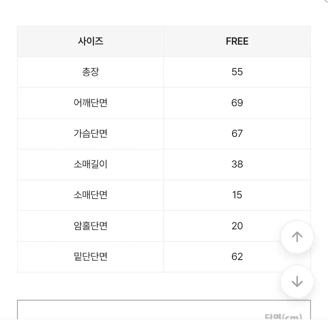The width and height of the screenshot is (328, 328).
Task: Click the 밑단단면 value 62
Action: pyautogui.click(x=237, y=256)
